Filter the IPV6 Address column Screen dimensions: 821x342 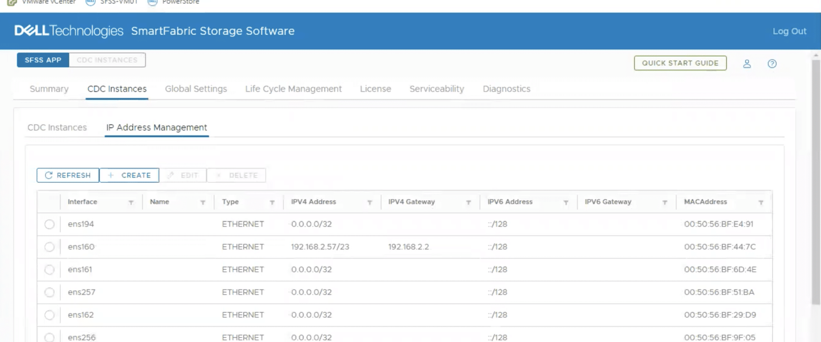[x=566, y=202]
